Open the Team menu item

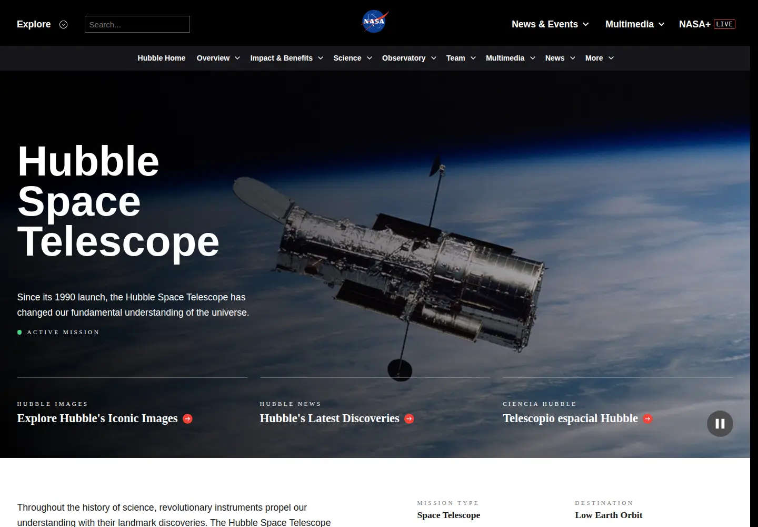(456, 58)
